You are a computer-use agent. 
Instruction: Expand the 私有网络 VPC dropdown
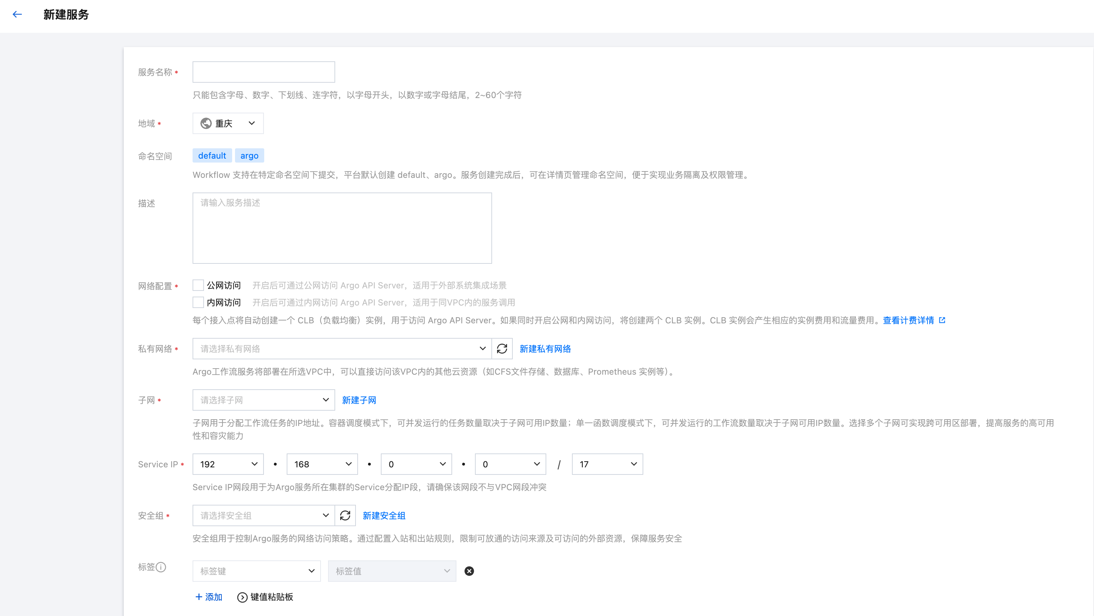point(342,349)
